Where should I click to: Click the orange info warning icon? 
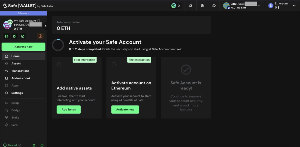[x=40, y=36]
